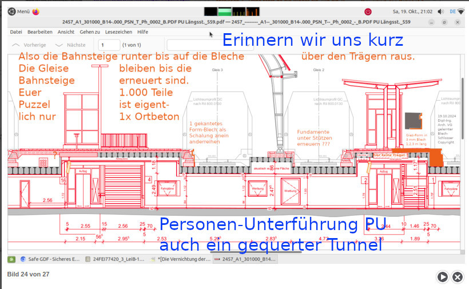Launch Firefox from the top panel

click(36, 11)
